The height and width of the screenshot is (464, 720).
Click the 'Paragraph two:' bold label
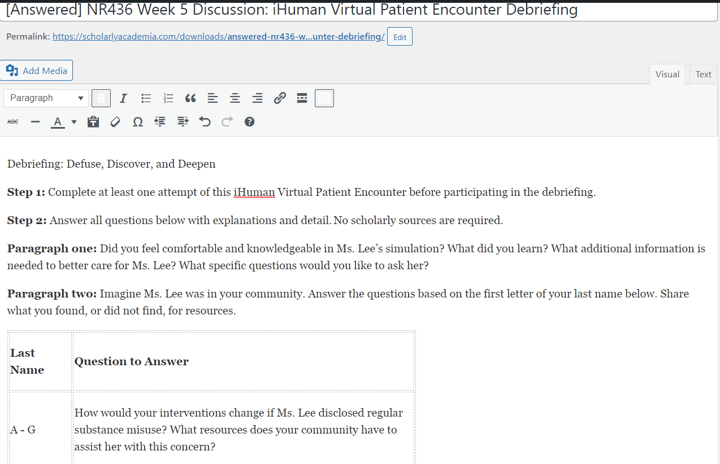click(52, 294)
